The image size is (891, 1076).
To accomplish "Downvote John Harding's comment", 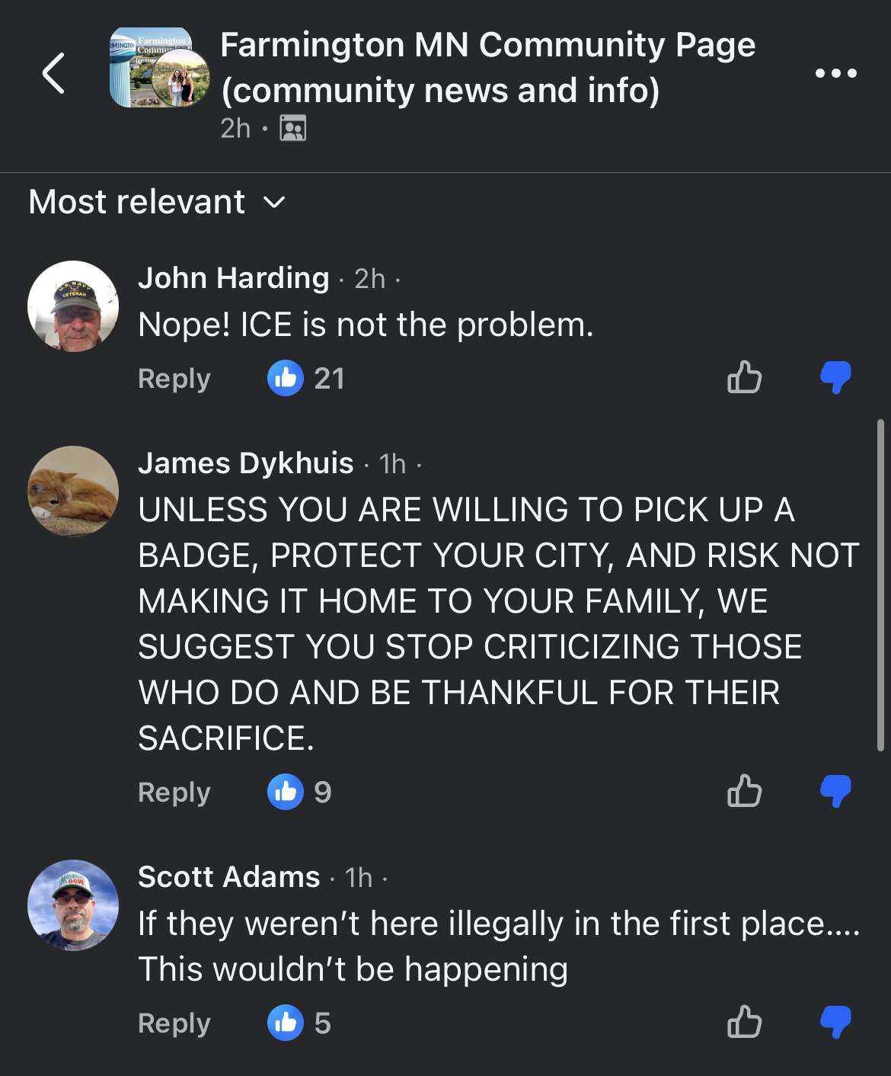I will [835, 378].
